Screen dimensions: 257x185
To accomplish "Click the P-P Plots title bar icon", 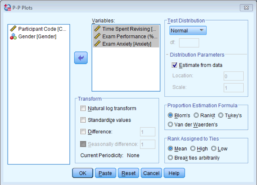I will pyautogui.click(x=7, y=7).
